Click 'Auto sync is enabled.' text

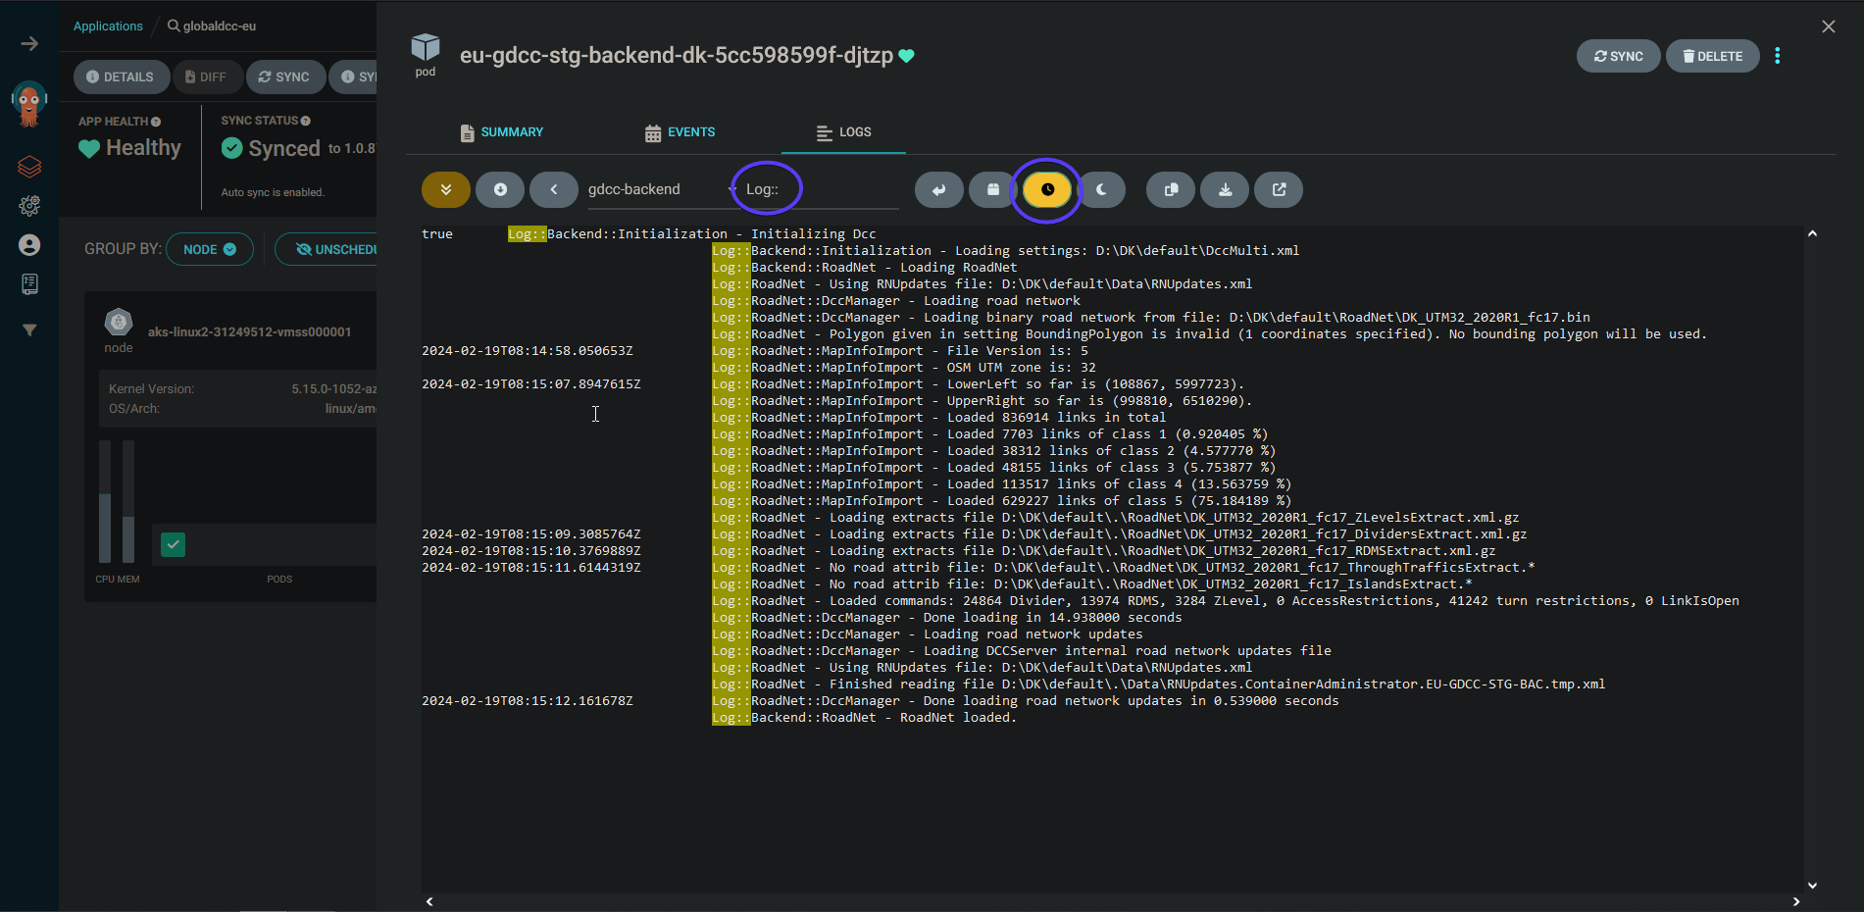(273, 192)
